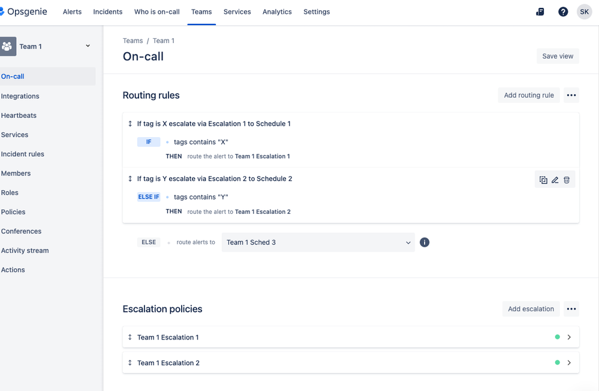Click the Save view button
Viewport: 599px width, 391px height.
coord(558,56)
